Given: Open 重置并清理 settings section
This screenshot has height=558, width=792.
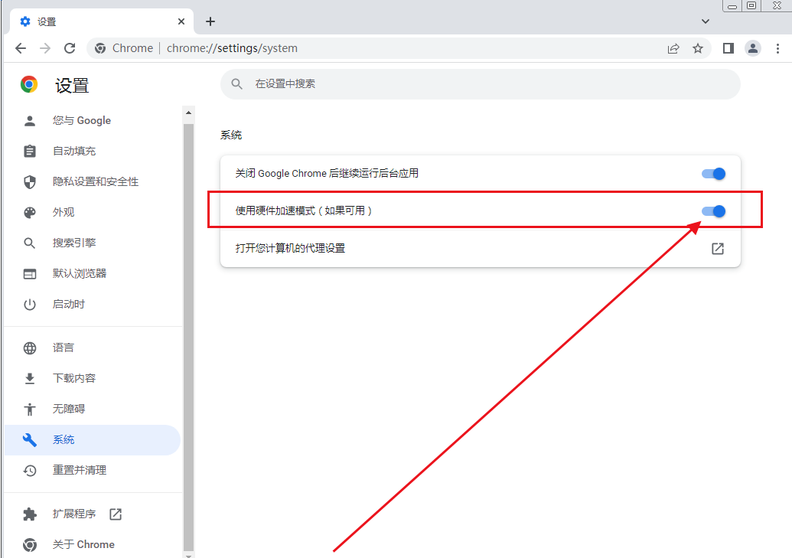Looking at the screenshot, I should [93, 471].
